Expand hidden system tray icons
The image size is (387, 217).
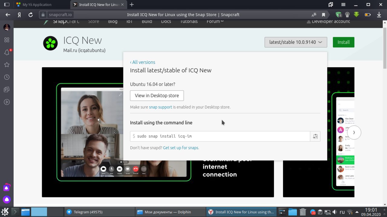coord(357,212)
